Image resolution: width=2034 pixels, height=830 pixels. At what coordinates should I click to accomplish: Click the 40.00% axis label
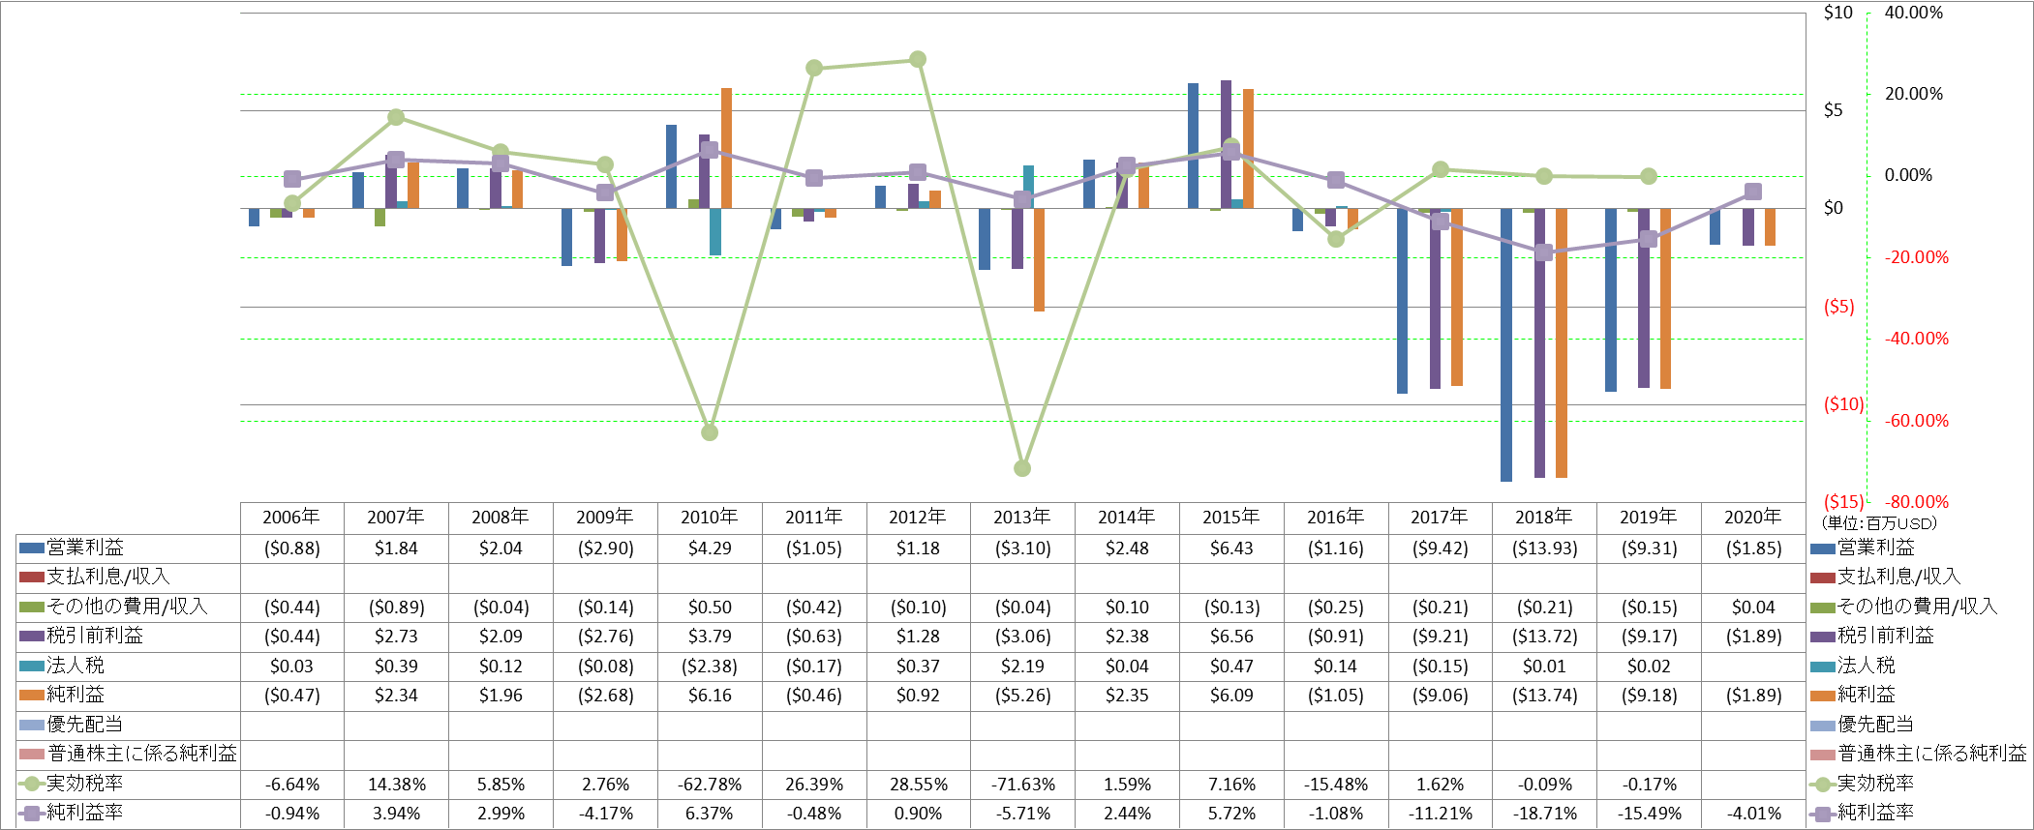tap(1913, 13)
